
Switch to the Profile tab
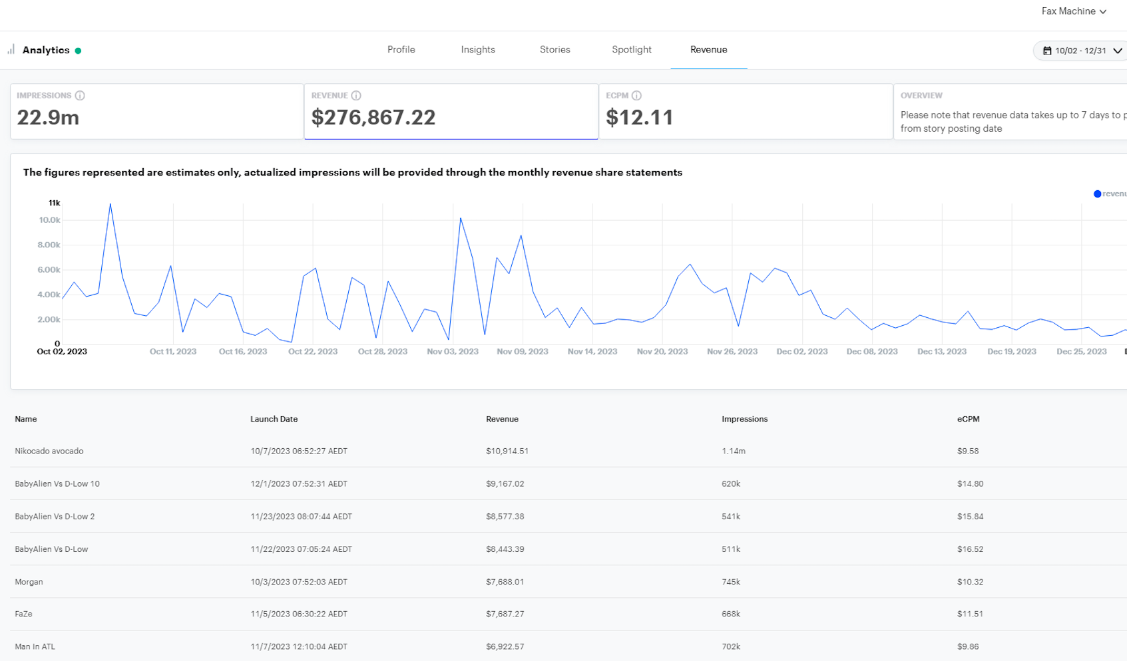(x=401, y=50)
